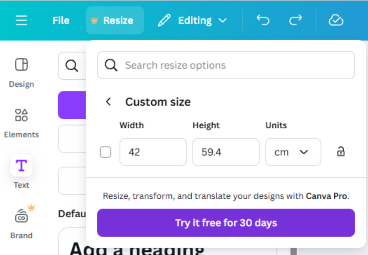
Task: Open the hamburger menu
Action: [21, 20]
